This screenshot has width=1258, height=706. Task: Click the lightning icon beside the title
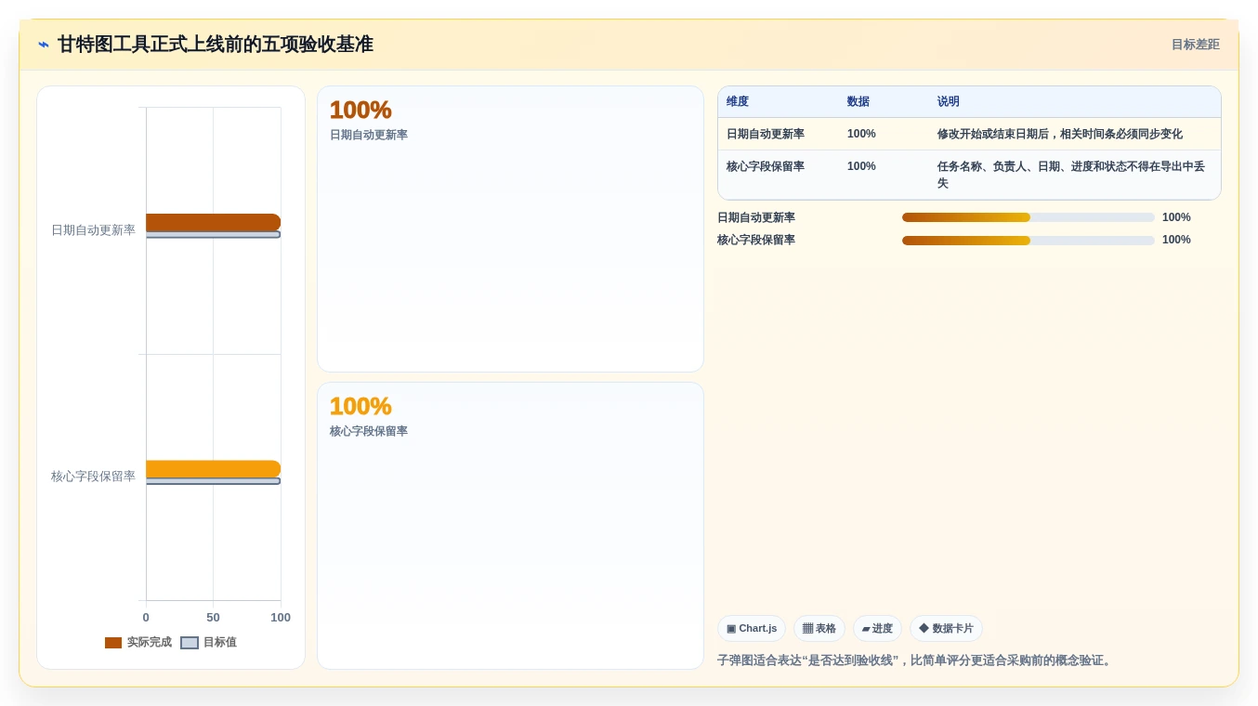click(44, 45)
